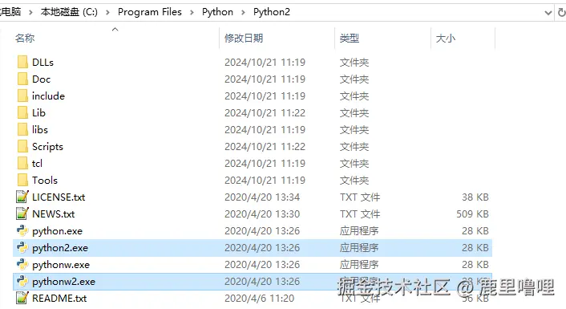The height and width of the screenshot is (309, 566).
Task: Sort by 名称 column header
Action: click(x=25, y=39)
